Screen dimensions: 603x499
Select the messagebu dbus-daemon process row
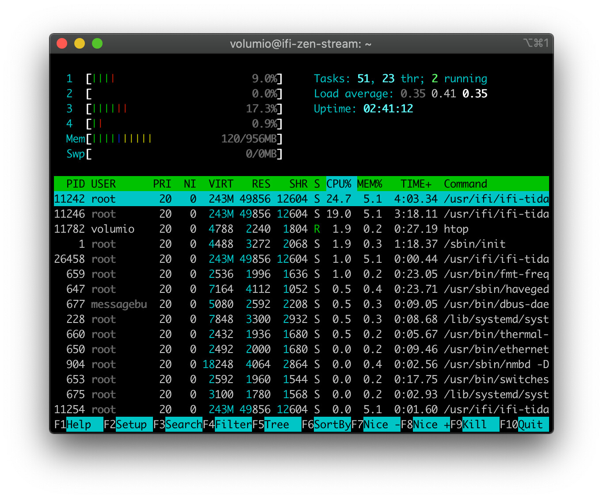[301, 304]
